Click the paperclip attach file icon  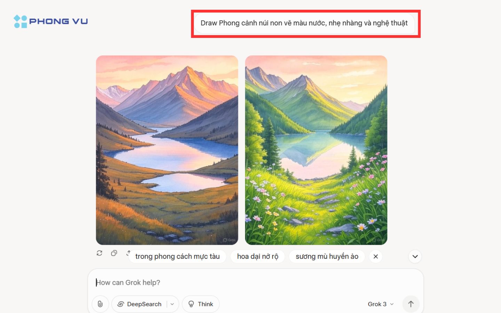pos(100,304)
